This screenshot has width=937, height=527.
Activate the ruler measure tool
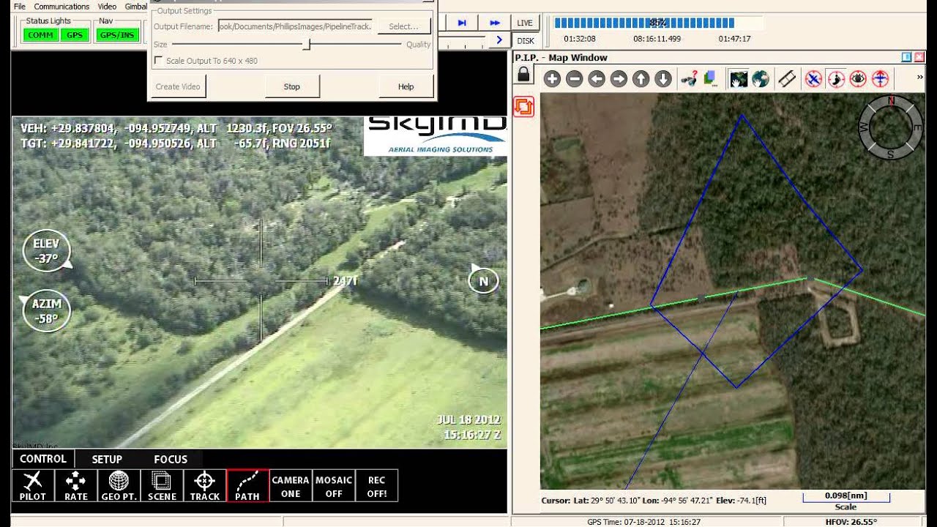[787, 79]
